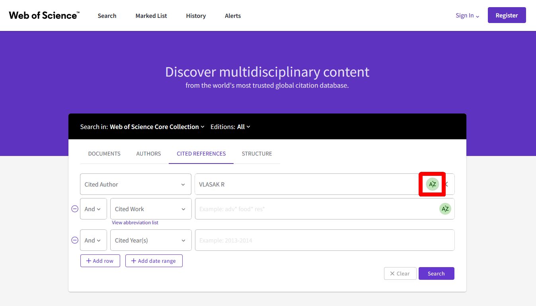Expand the Web of Science Core Collection selector
The image size is (536, 306).
(157, 127)
